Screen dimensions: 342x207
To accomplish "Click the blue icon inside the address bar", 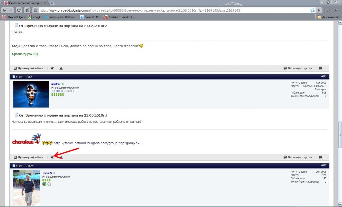I will (312, 10).
